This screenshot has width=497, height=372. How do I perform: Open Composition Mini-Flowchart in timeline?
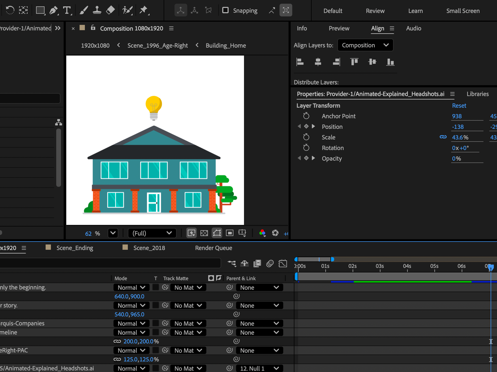[x=232, y=263]
